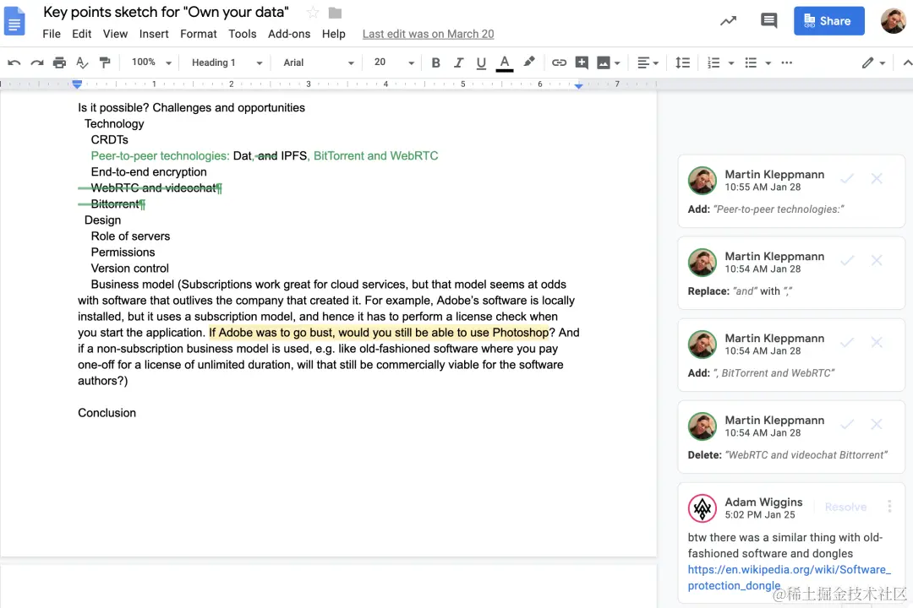Accept the Add Peer-to-peer technologies suggestion
The image size is (913, 608).
pyautogui.click(x=847, y=179)
